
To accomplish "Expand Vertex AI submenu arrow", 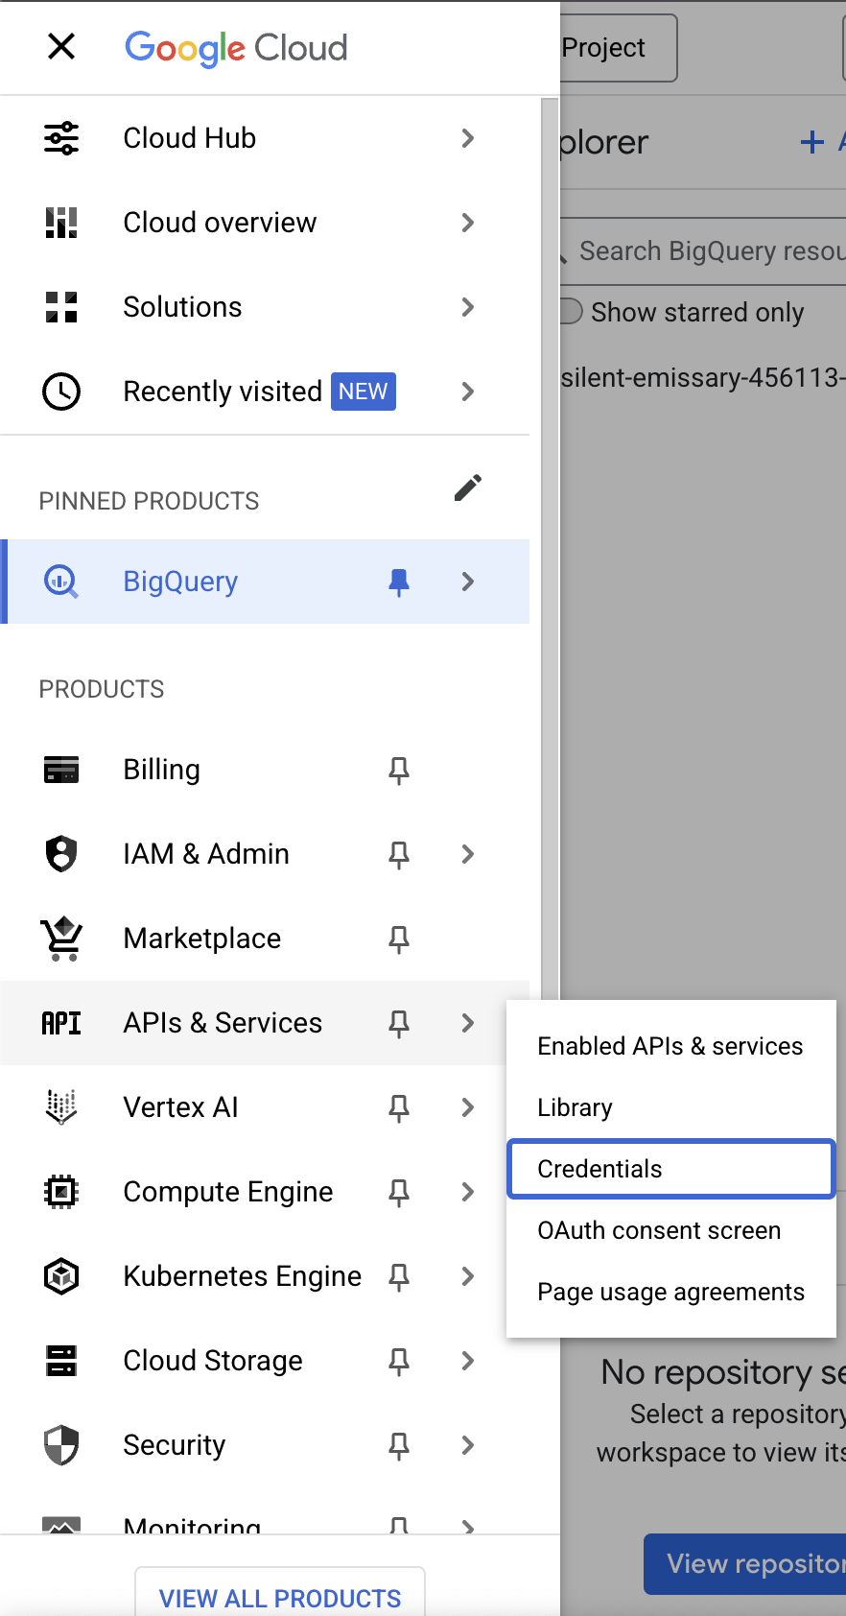I will [x=468, y=1107].
